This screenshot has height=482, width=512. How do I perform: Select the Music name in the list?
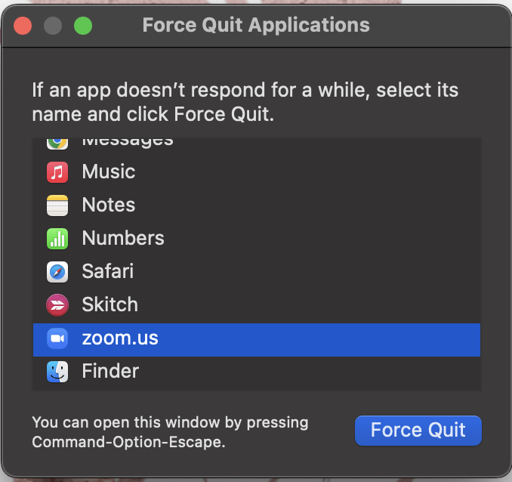pos(109,171)
